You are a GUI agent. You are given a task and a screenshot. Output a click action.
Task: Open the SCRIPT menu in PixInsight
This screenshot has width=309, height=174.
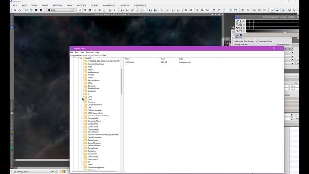(95, 5)
